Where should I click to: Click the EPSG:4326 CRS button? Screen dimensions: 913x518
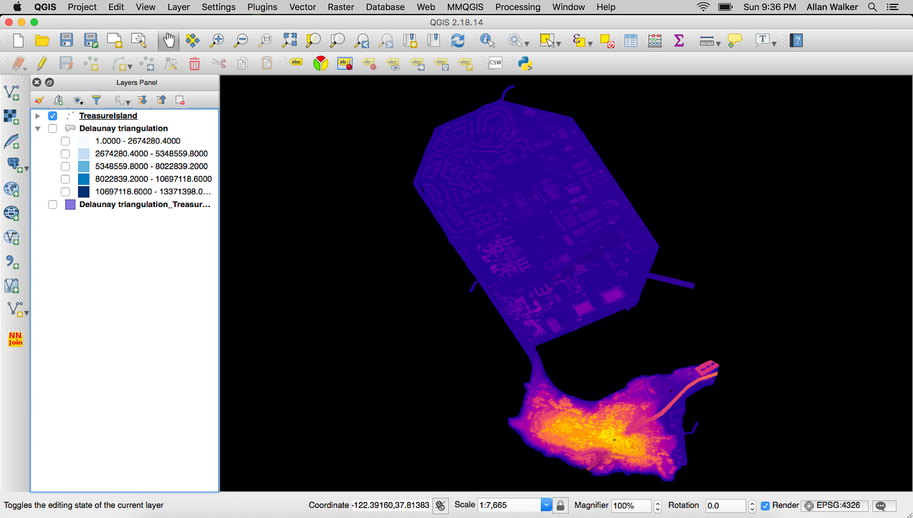tap(833, 505)
